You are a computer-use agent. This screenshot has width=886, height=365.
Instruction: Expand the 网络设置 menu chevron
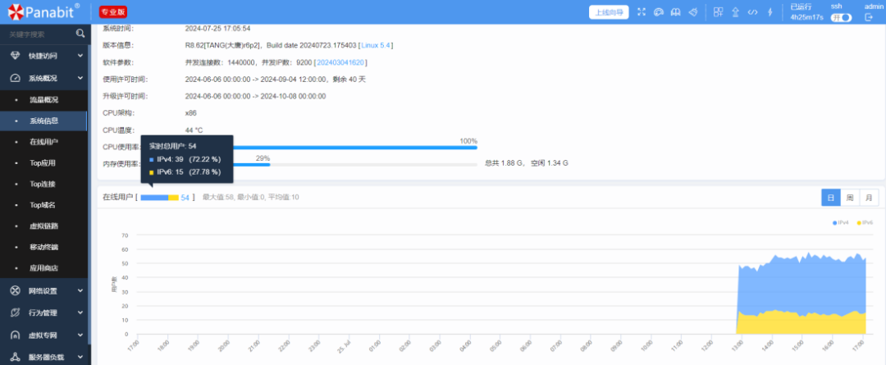click(80, 290)
